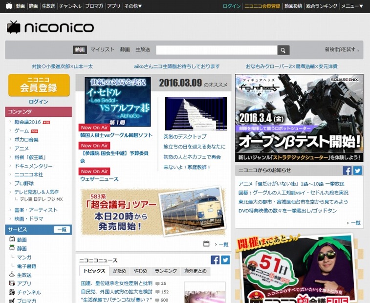The height and width of the screenshot is (303, 370).
Task: Click 静画 service icon in the サービス list
Action: coord(12,248)
